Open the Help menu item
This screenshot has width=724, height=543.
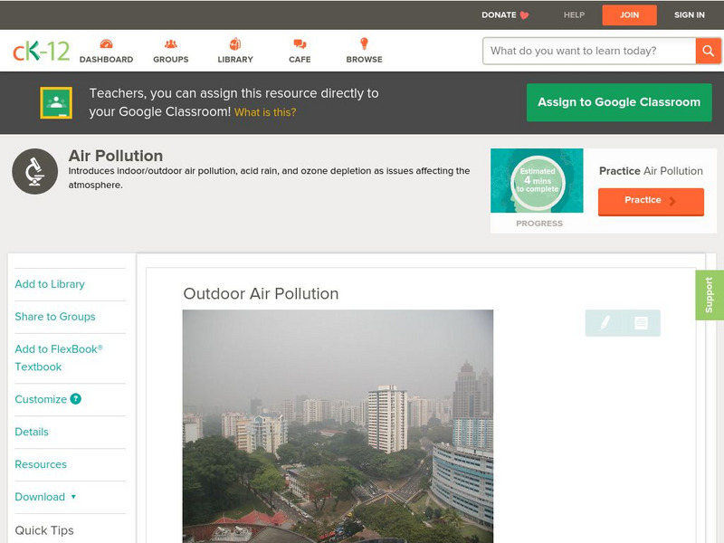(x=574, y=15)
